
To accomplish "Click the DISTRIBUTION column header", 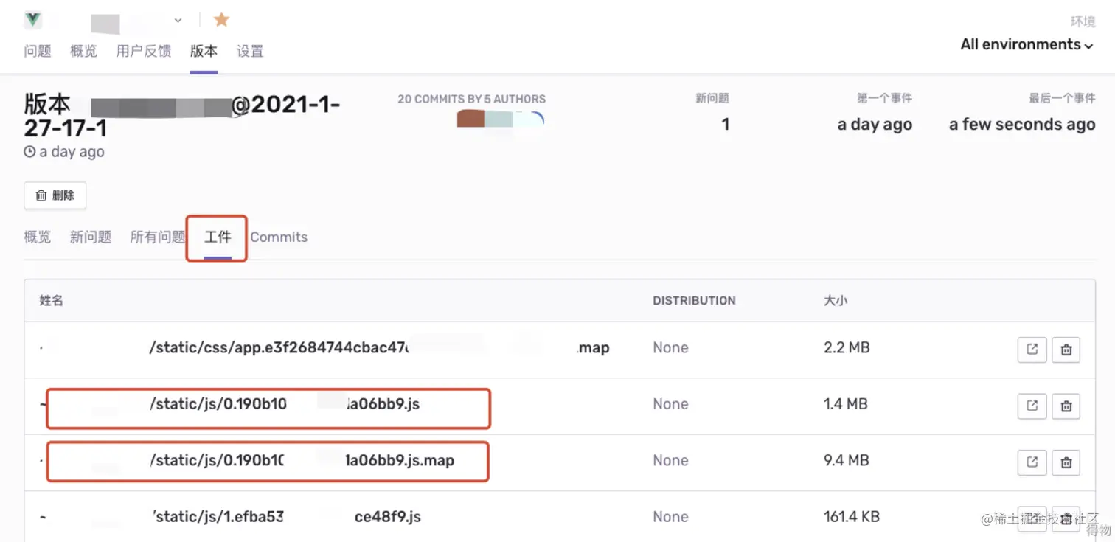I will (694, 300).
